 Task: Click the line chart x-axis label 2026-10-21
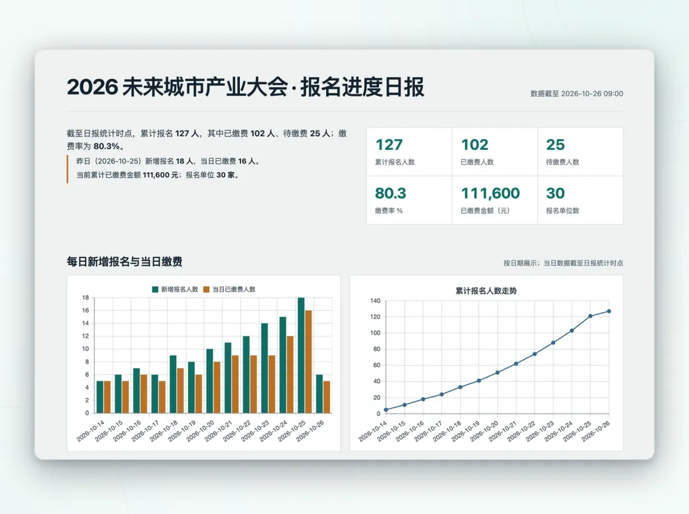tap(503, 431)
